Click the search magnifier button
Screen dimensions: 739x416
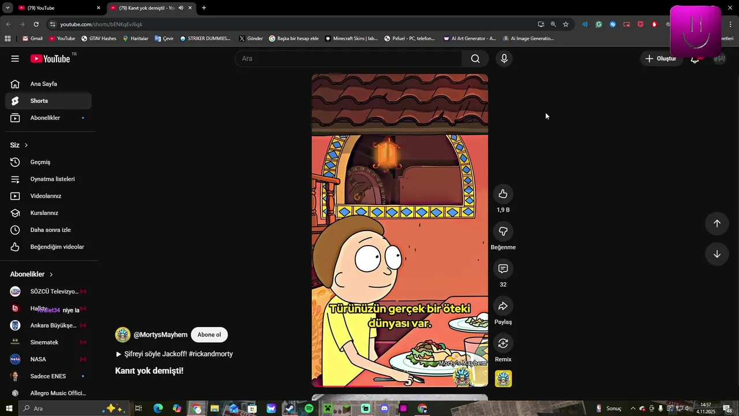475,58
